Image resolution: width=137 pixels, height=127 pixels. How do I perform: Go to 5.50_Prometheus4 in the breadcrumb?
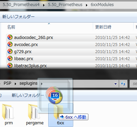(21, 5)
